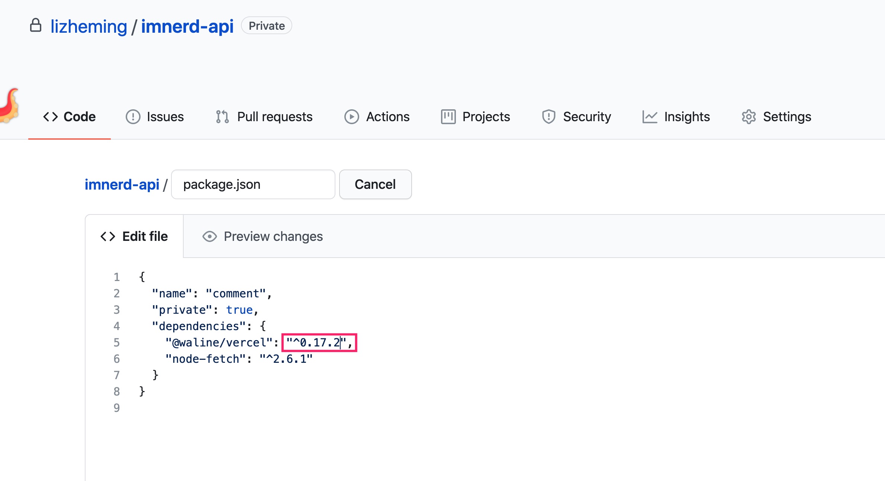885x481 pixels.
Task: Open the imnerd-api repository title link
Action: tap(187, 26)
